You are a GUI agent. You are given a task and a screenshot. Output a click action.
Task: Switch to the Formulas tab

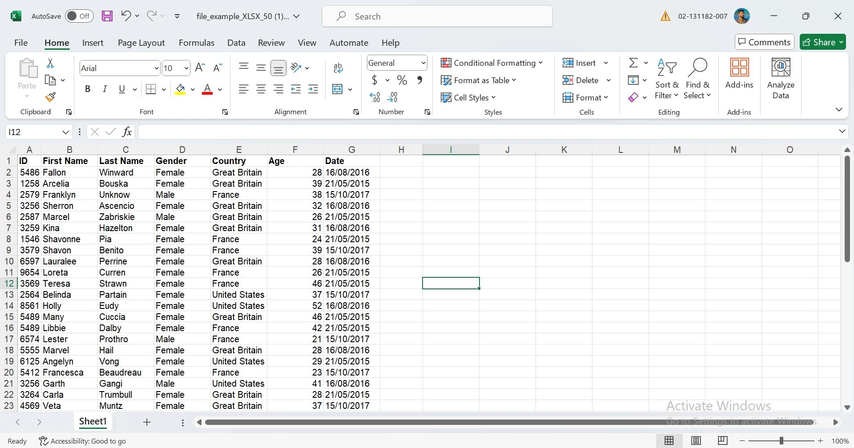point(196,43)
